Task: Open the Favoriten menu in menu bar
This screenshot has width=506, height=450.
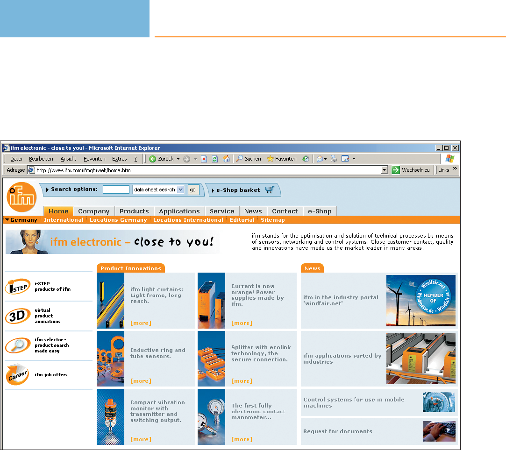Action: (x=94, y=159)
